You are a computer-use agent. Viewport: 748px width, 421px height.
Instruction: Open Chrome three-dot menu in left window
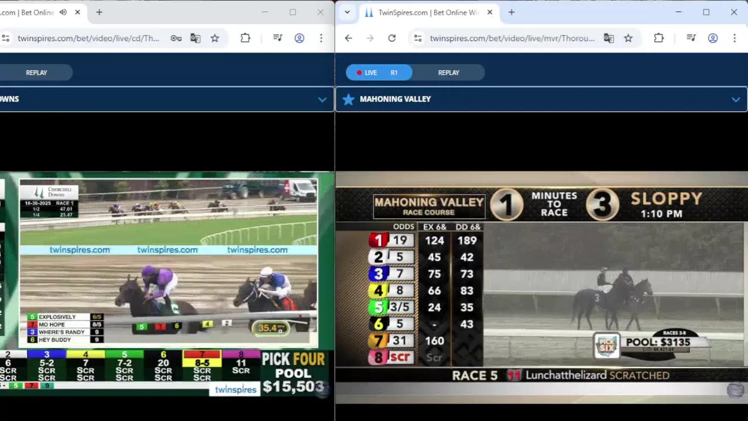point(321,38)
